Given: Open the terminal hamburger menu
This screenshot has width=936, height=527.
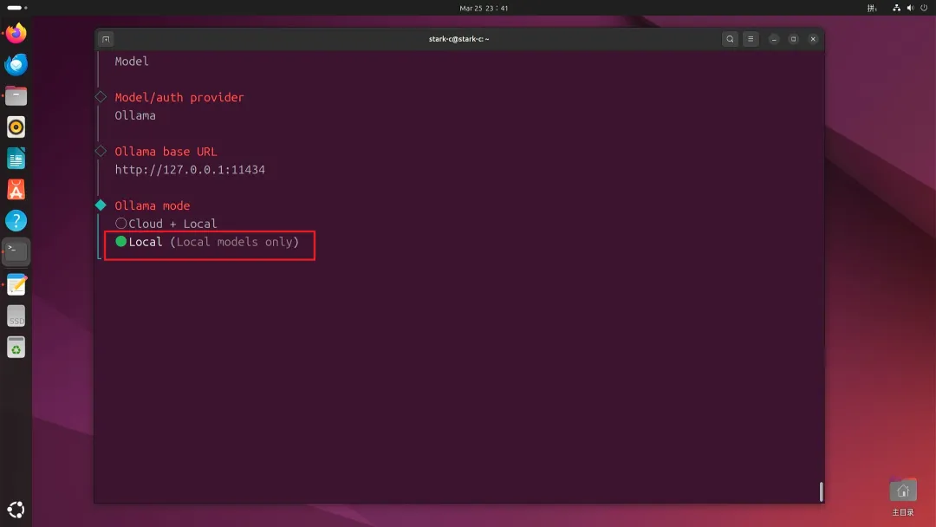Looking at the screenshot, I should pos(751,39).
